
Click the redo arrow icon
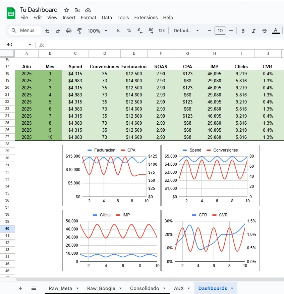(x=58, y=31)
